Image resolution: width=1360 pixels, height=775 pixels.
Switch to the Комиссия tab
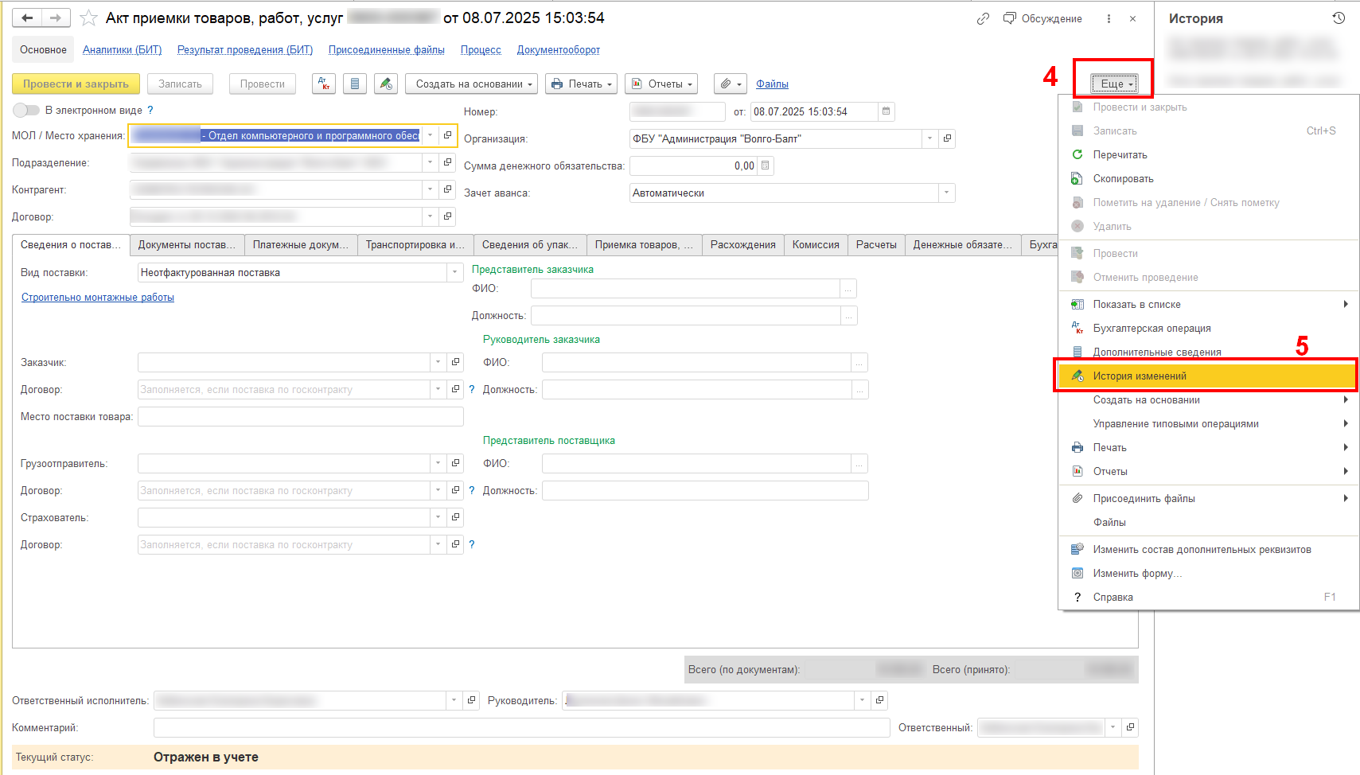[x=815, y=244]
